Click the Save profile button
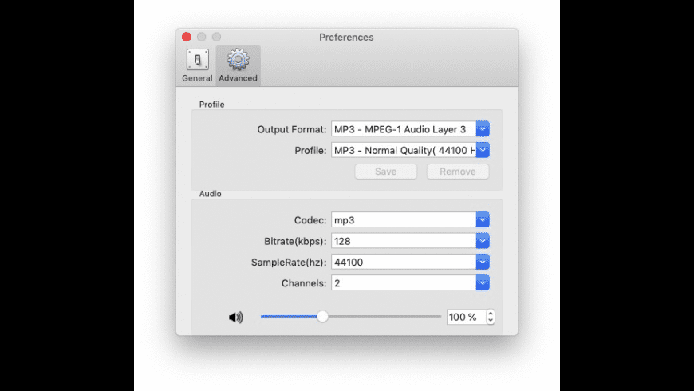Viewport: 694px width, 391px height. 385,172
